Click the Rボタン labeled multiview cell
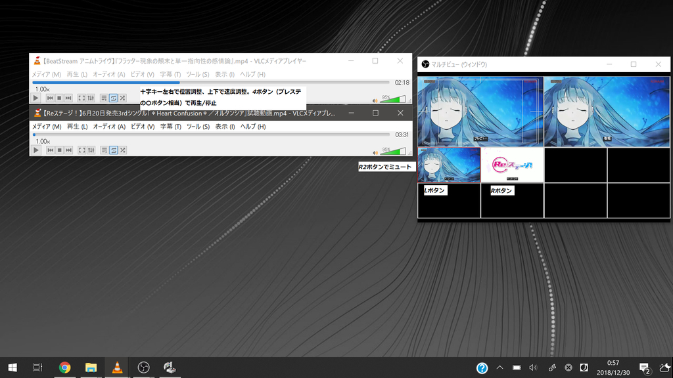 coord(512,201)
